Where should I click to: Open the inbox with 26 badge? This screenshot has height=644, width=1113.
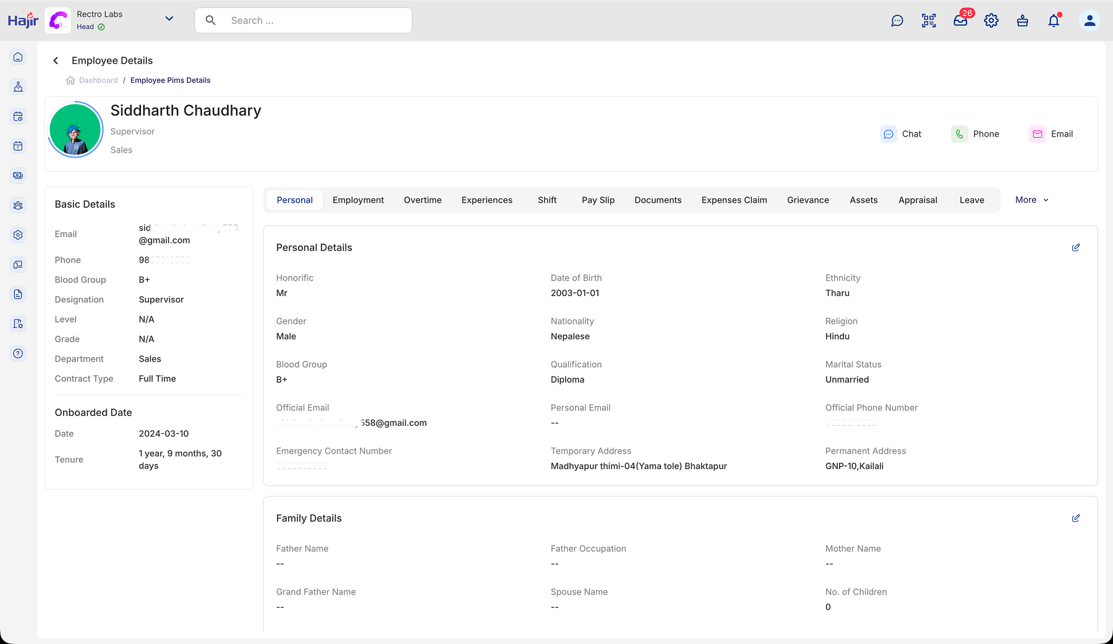pos(960,21)
